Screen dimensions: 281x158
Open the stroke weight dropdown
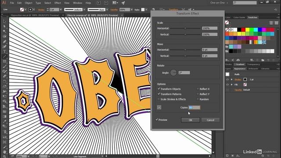click(x=61, y=10)
